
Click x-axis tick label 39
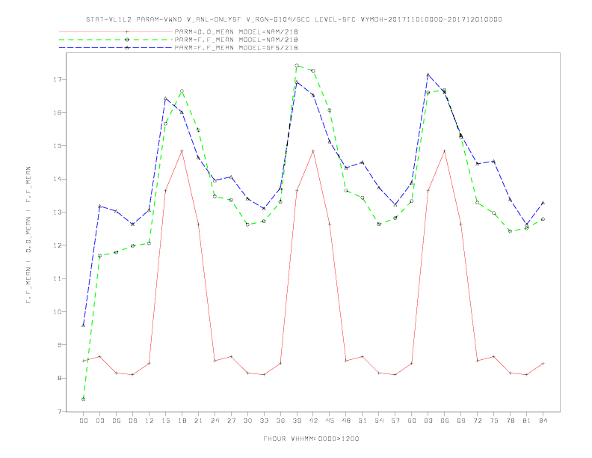297,421
